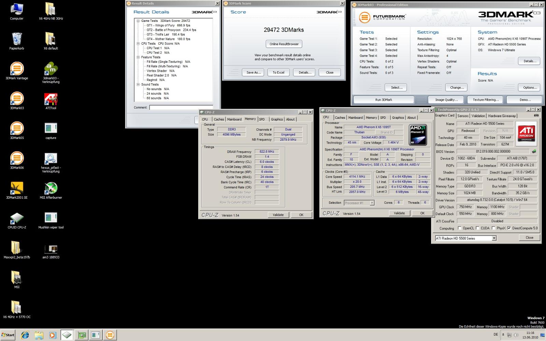Open capture file icon on desktop

(51, 131)
